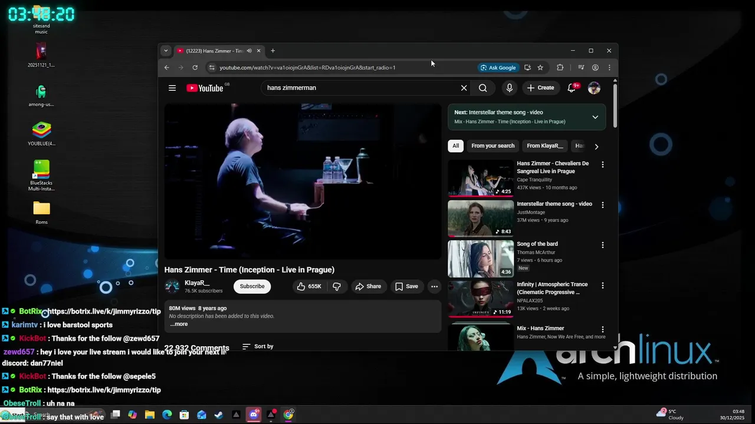Image resolution: width=755 pixels, height=424 pixels.
Task: Open the YouTube hamburger guide menu
Action: pyautogui.click(x=172, y=88)
